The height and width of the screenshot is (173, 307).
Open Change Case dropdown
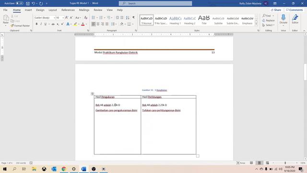(x=78, y=18)
